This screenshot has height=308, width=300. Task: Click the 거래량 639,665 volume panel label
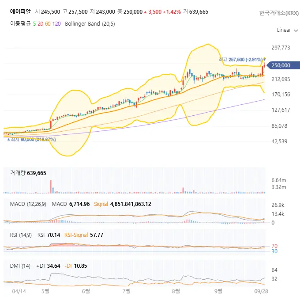(x=28, y=173)
